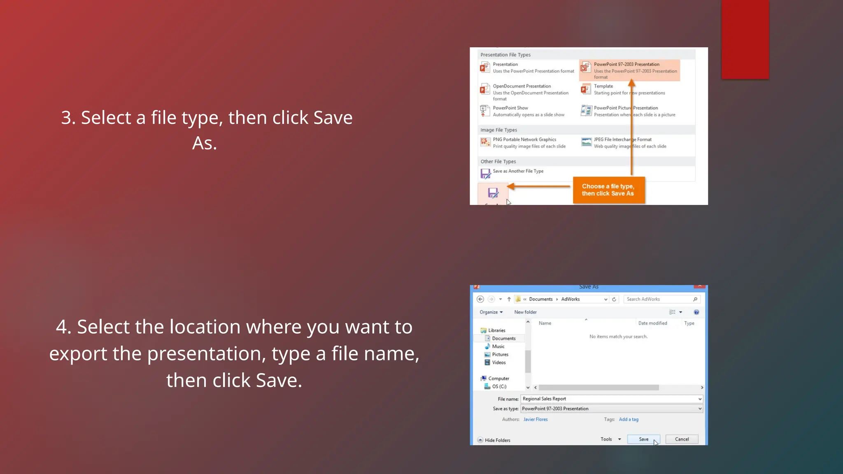Open Save as Another File Type
The width and height of the screenshot is (843, 474).
tap(512, 174)
